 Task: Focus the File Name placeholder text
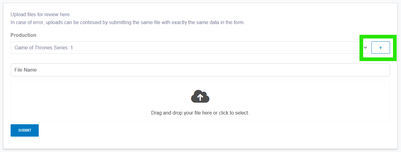tap(26, 70)
